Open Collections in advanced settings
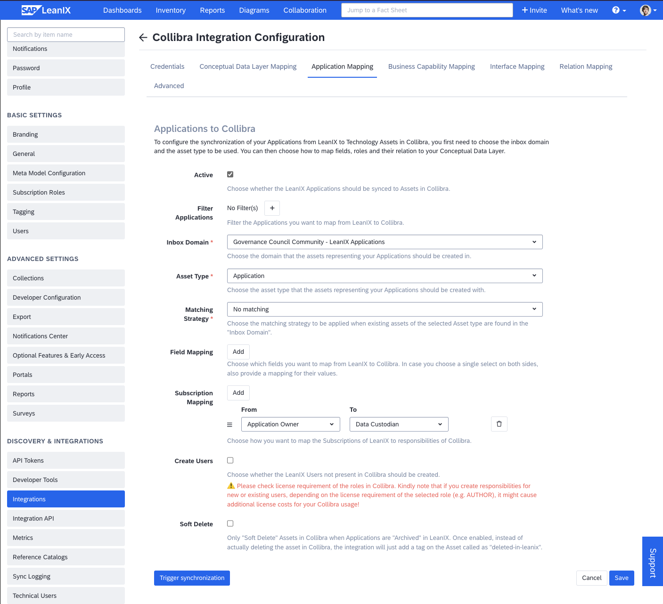 click(66, 278)
